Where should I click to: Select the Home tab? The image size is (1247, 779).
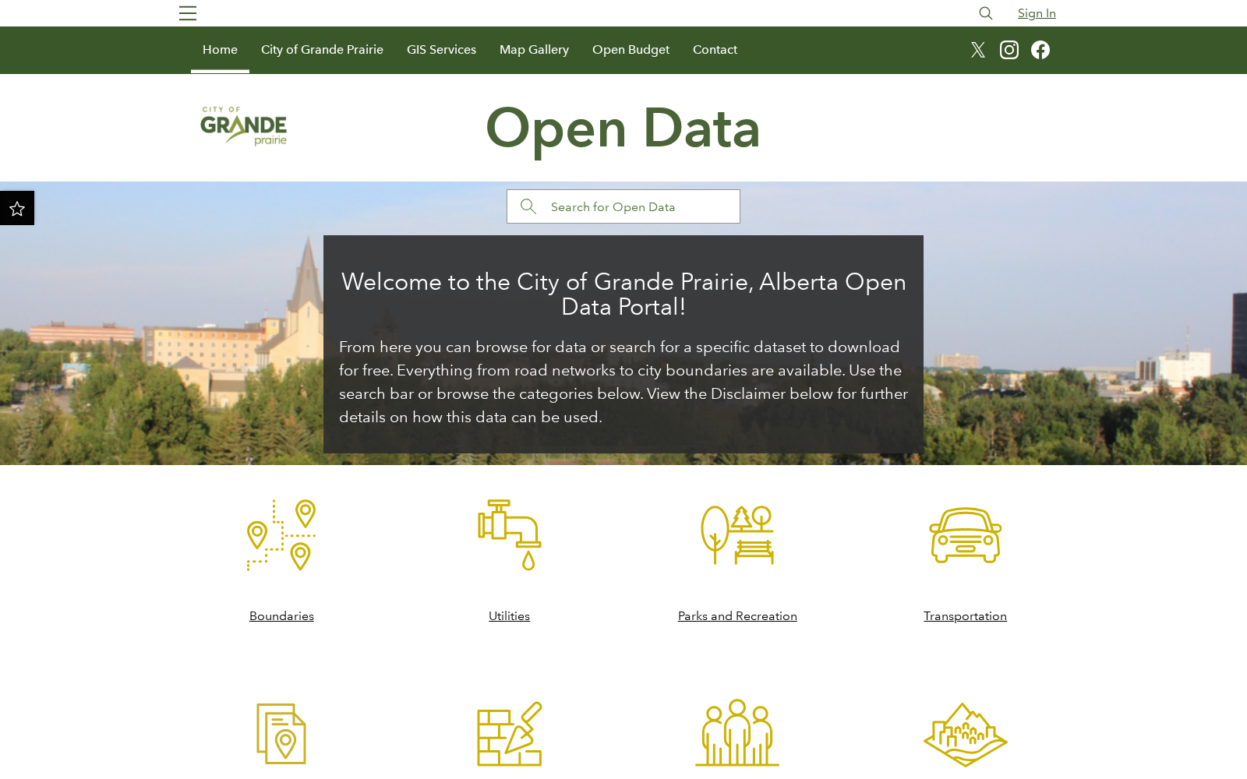pyautogui.click(x=220, y=50)
